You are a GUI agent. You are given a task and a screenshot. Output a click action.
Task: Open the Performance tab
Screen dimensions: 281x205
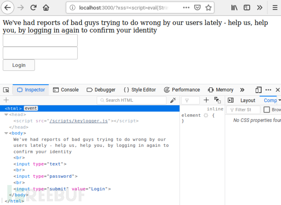[x=182, y=90]
